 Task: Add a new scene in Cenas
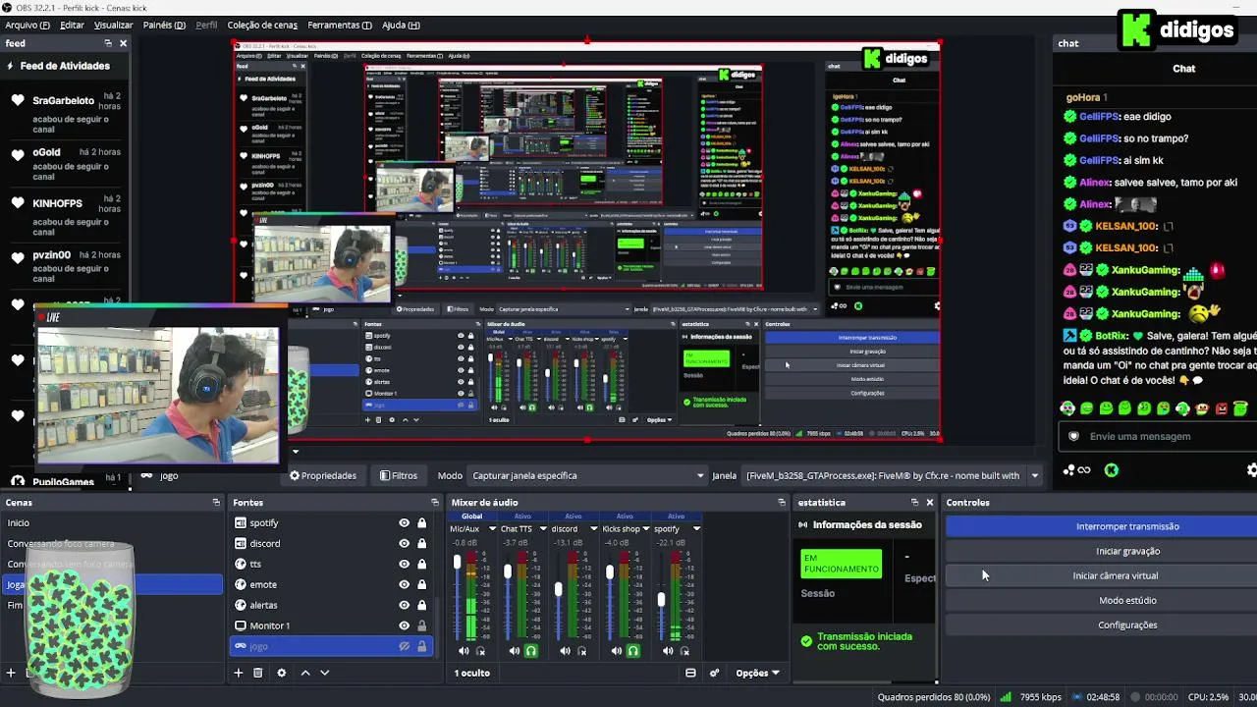coord(11,673)
